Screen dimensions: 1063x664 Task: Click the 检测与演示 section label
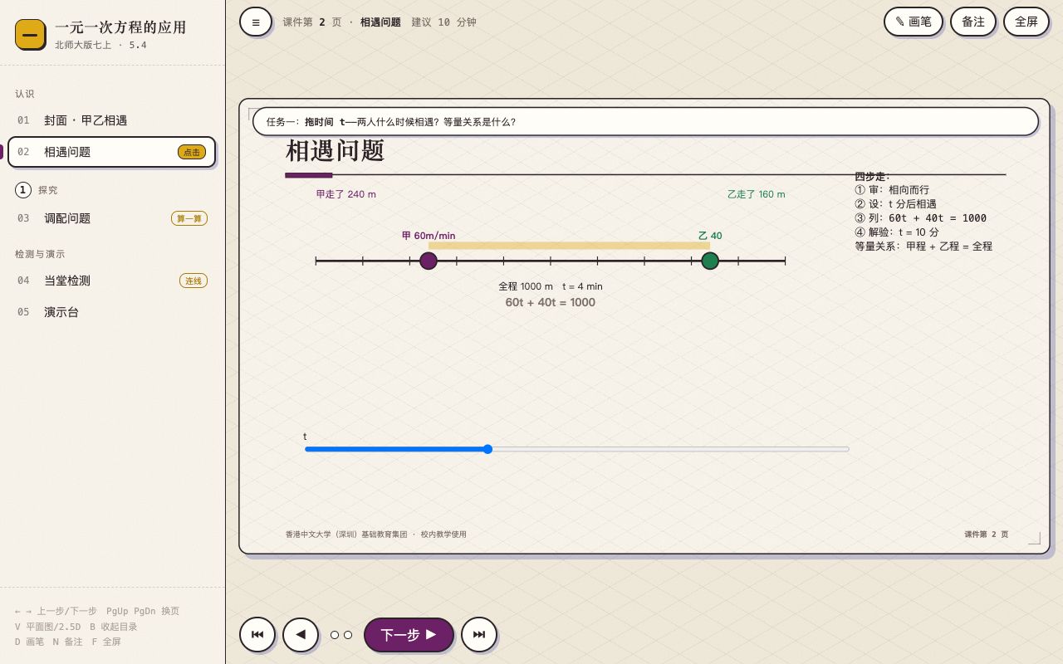tap(40, 254)
